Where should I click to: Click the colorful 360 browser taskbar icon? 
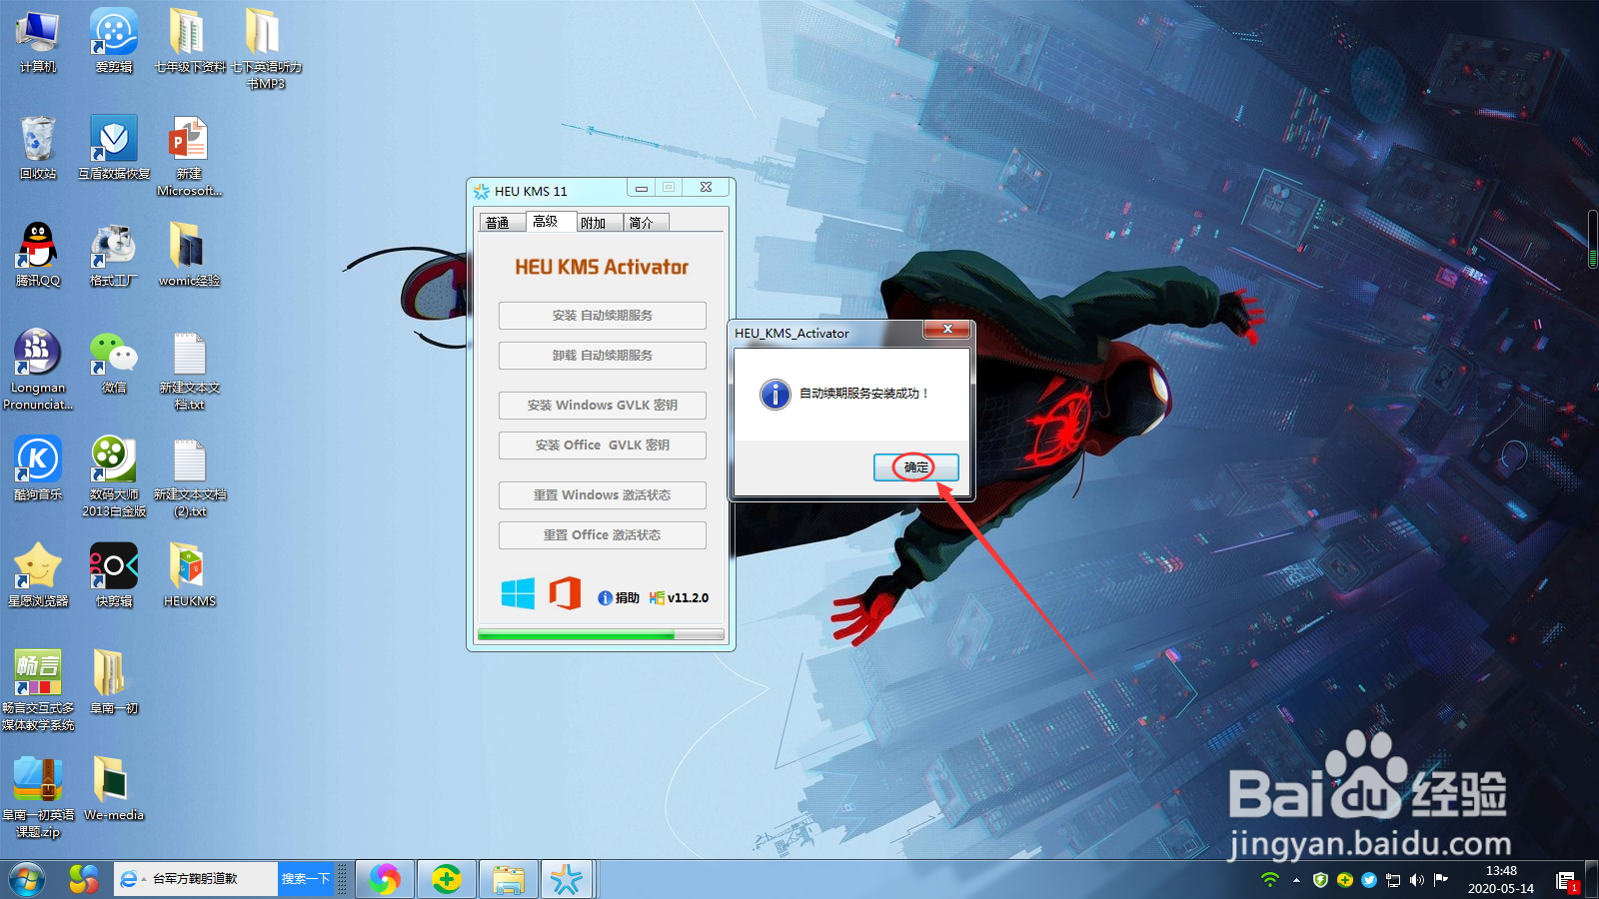pyautogui.click(x=84, y=879)
